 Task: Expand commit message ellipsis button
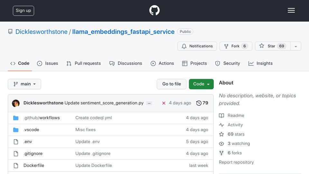(149, 103)
